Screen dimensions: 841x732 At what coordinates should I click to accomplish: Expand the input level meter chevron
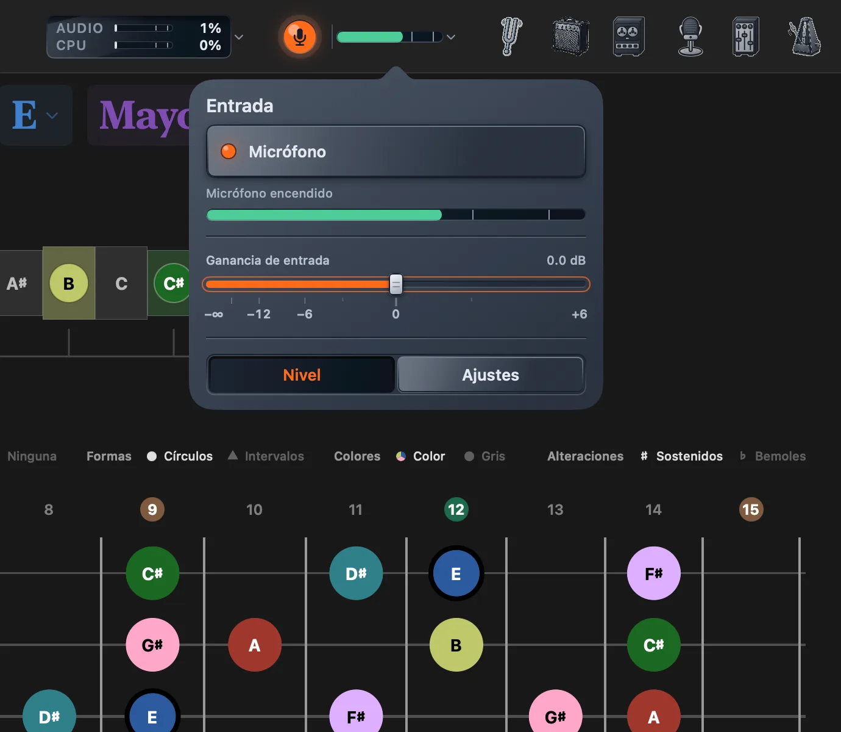[x=451, y=37]
